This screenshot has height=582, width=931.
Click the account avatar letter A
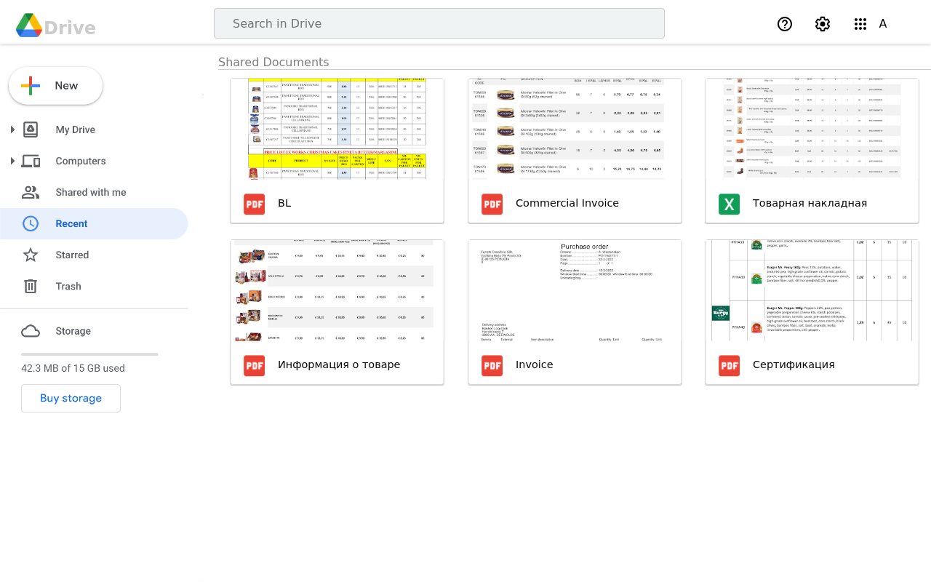pyautogui.click(x=883, y=24)
